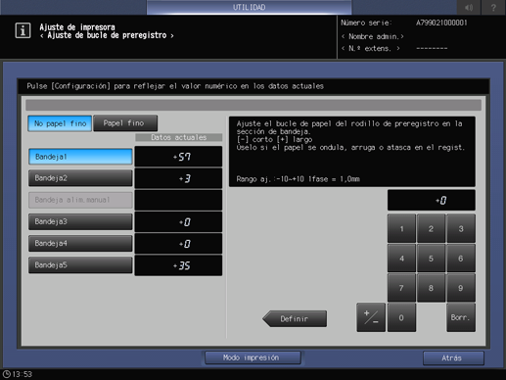Open the UTILIDAD tab

pos(249,7)
